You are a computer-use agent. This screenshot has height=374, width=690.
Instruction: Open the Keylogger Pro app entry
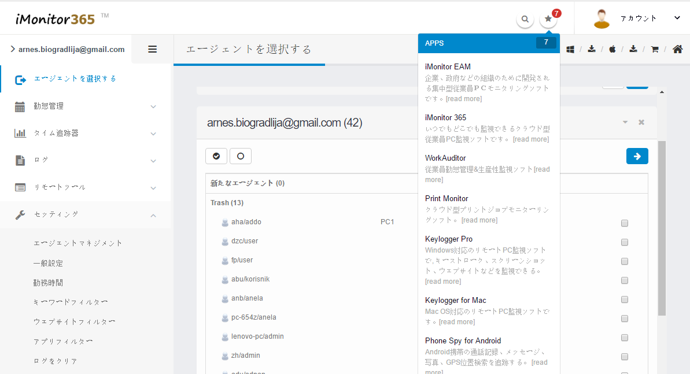[489, 260]
